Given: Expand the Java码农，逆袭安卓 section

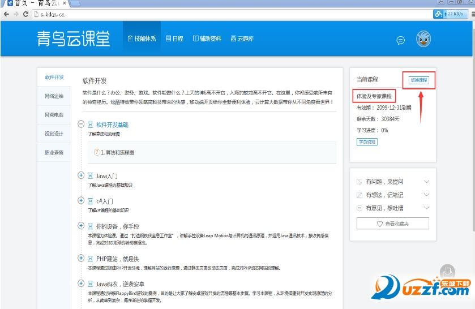Looking at the screenshot, I should tap(81, 283).
